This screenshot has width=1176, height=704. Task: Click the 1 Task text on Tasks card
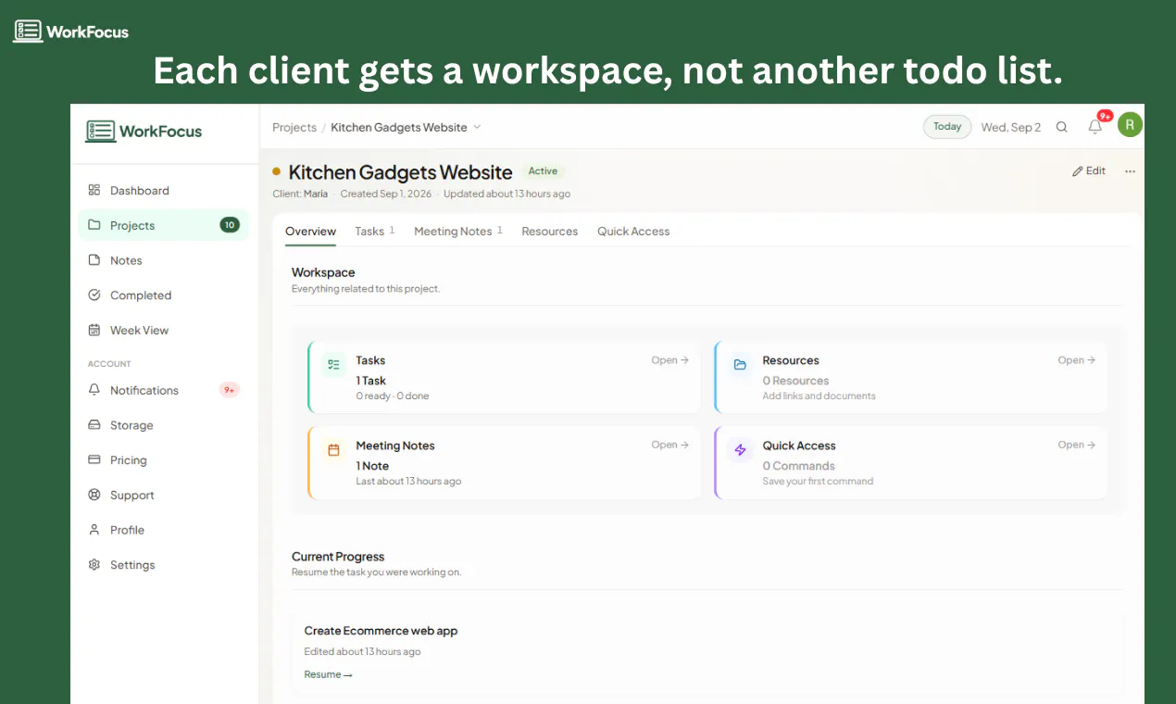(x=370, y=381)
